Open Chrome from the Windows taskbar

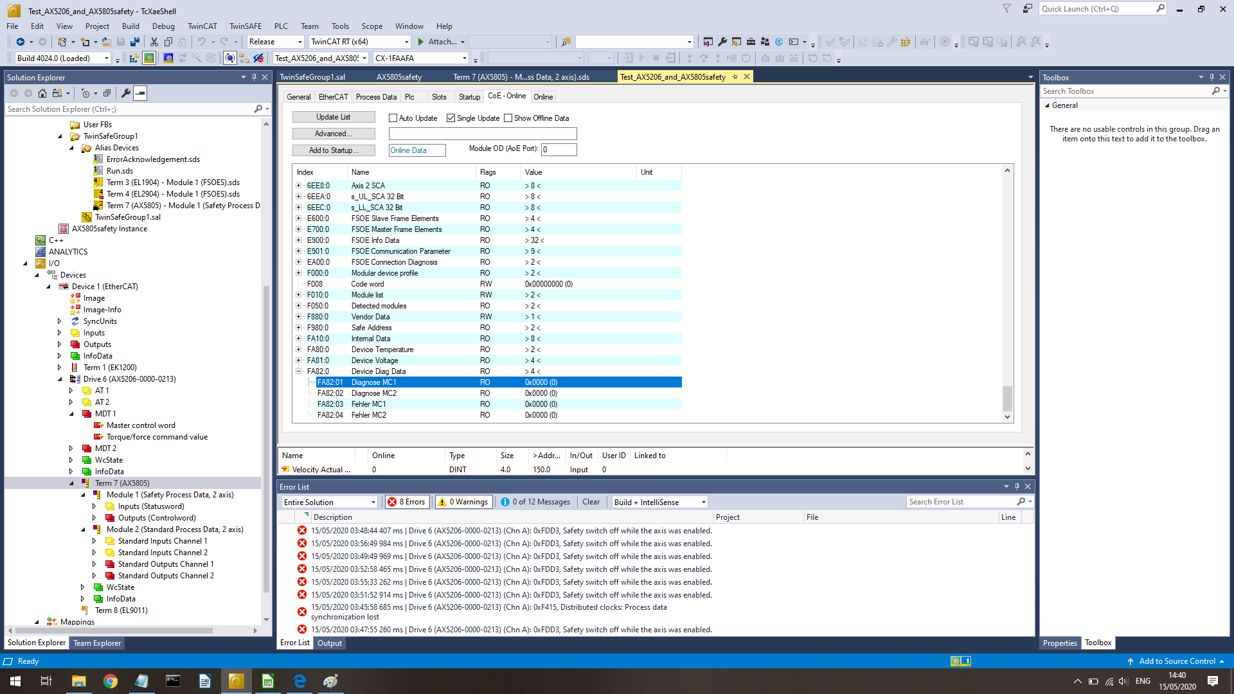click(x=111, y=681)
